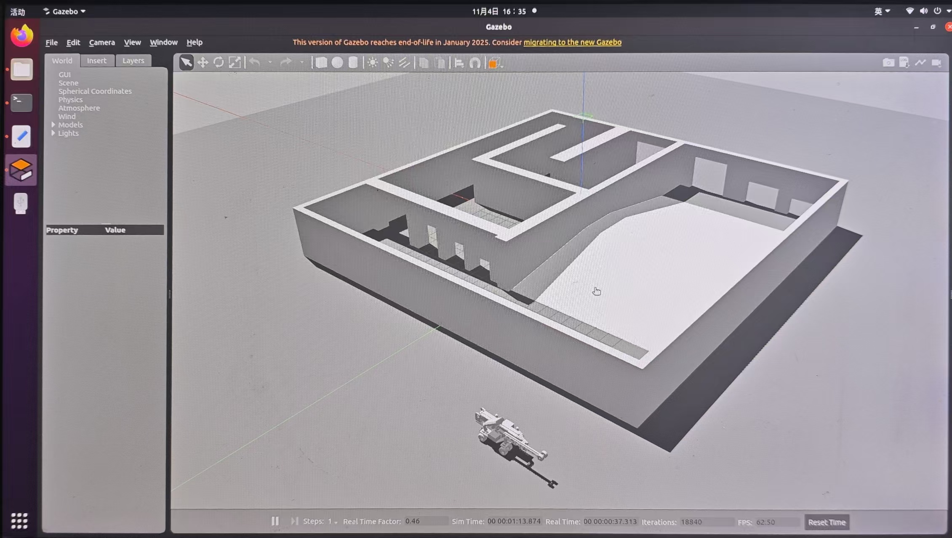Switch to the Insert tab

96,61
